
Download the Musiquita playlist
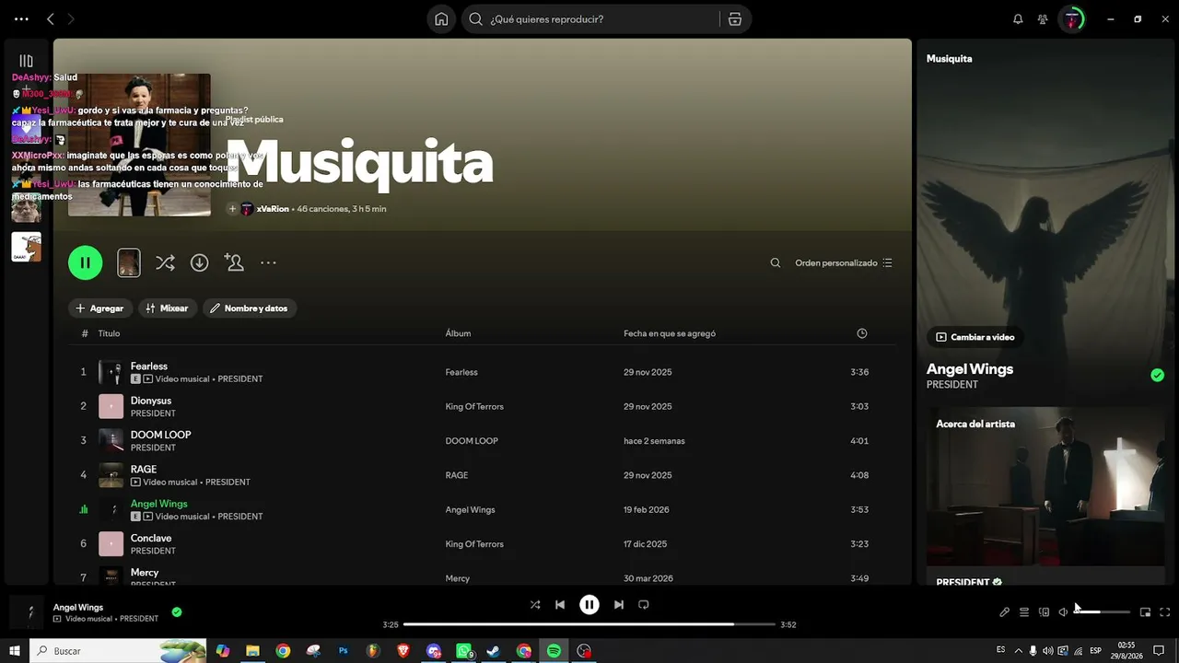click(x=199, y=262)
